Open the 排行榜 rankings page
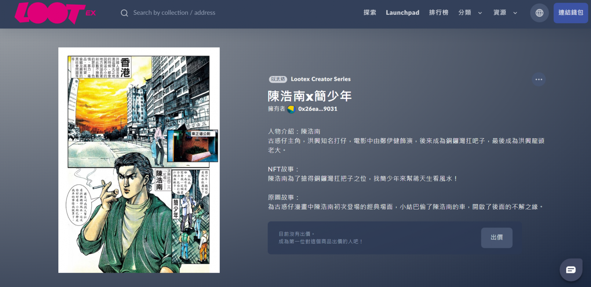The image size is (591, 287). click(439, 13)
